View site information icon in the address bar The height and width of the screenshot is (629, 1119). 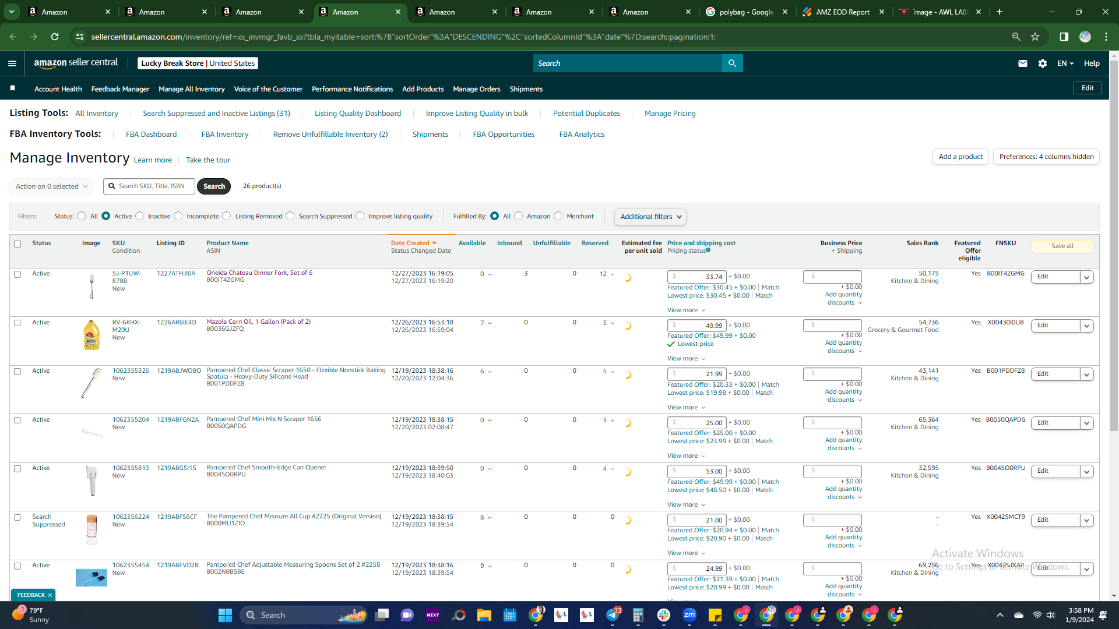click(x=79, y=37)
